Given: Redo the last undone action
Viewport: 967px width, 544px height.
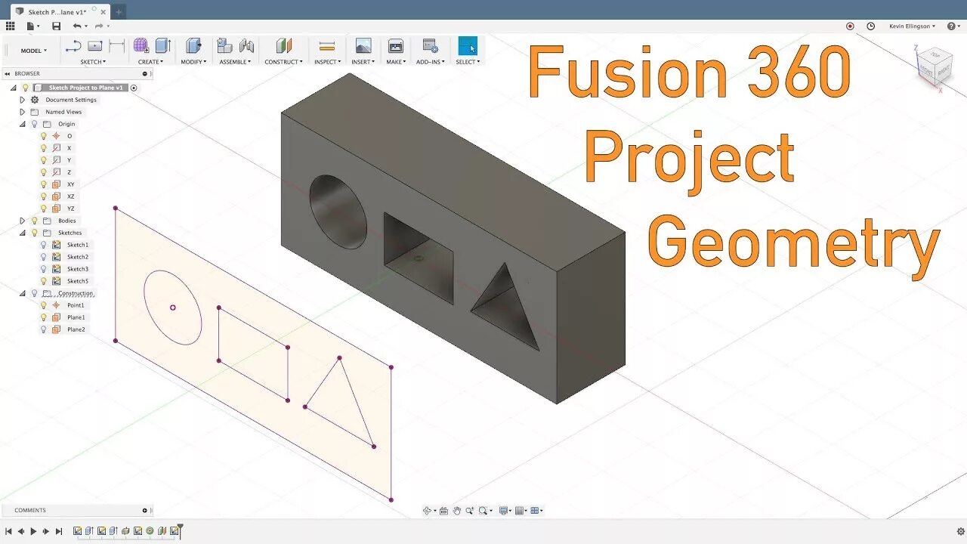Looking at the screenshot, I should [98, 26].
